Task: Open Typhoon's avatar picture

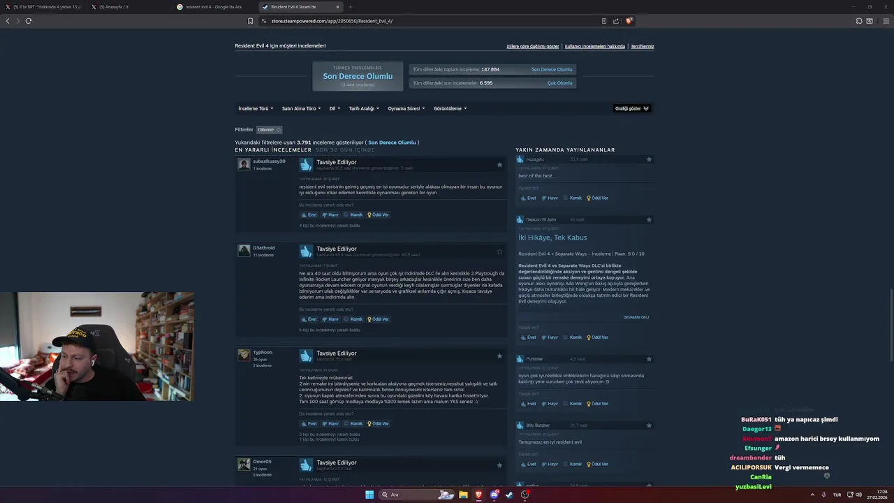Action: [x=244, y=355]
